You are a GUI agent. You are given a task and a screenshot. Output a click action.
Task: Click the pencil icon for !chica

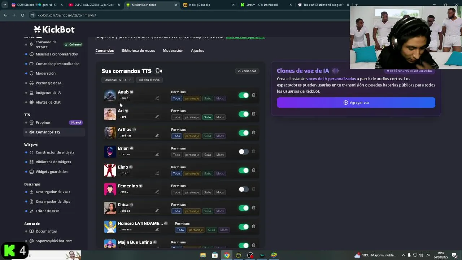(157, 211)
